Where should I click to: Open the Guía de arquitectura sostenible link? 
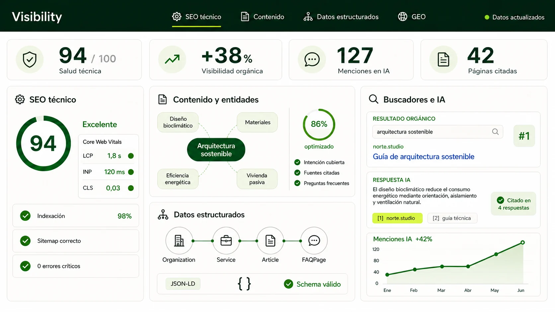424,156
